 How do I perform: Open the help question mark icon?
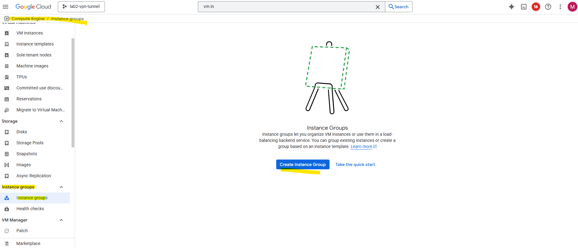[x=548, y=7]
